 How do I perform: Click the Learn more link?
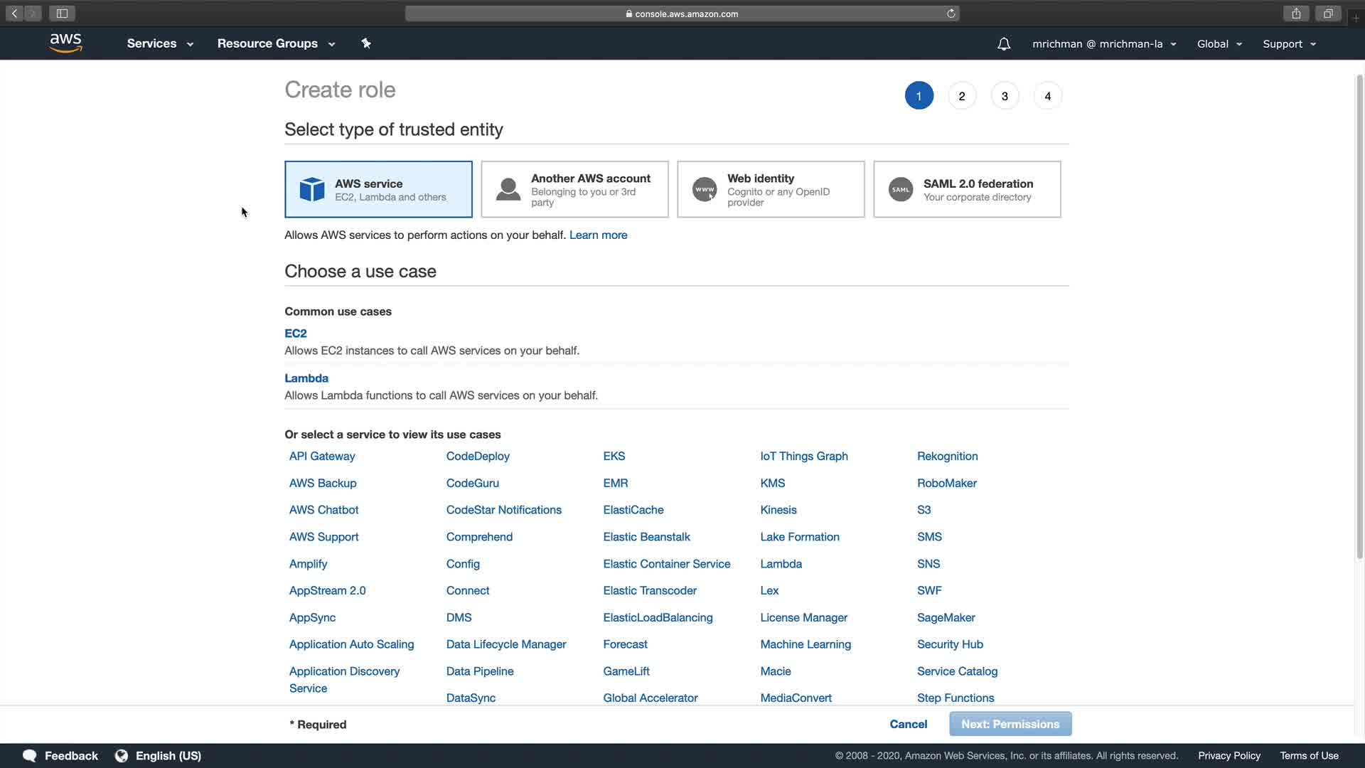598,235
